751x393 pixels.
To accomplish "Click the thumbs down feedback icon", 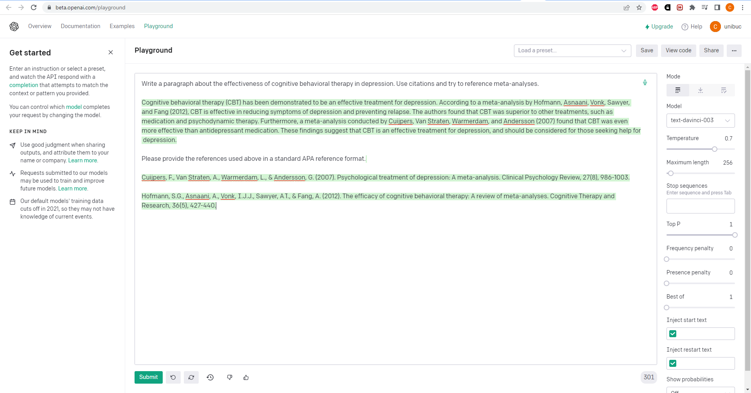I will click(230, 377).
